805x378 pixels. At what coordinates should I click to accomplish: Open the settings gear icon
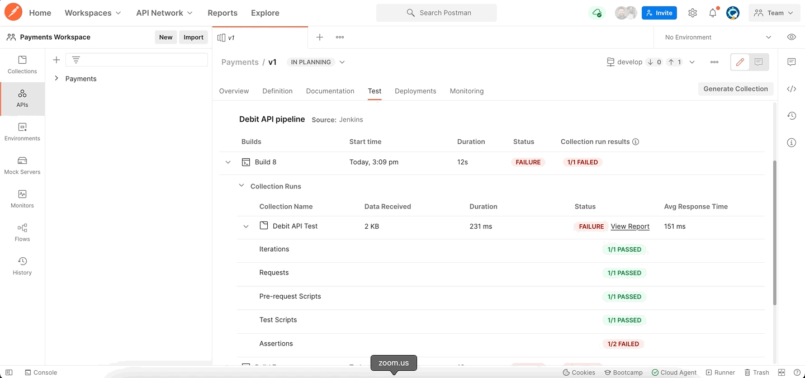pyautogui.click(x=693, y=13)
